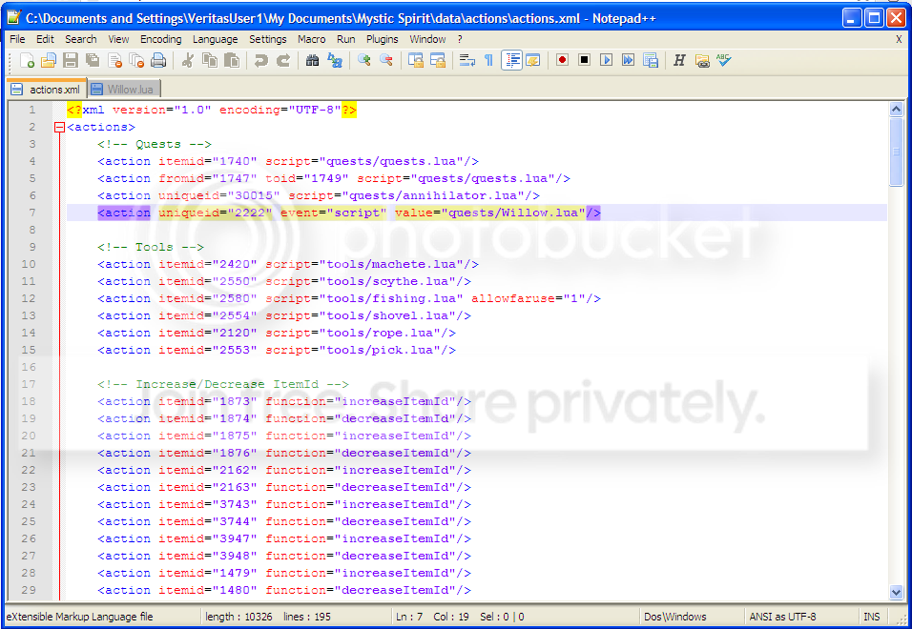Open the ? help menu
This screenshot has height=629, width=912.
tap(460, 39)
